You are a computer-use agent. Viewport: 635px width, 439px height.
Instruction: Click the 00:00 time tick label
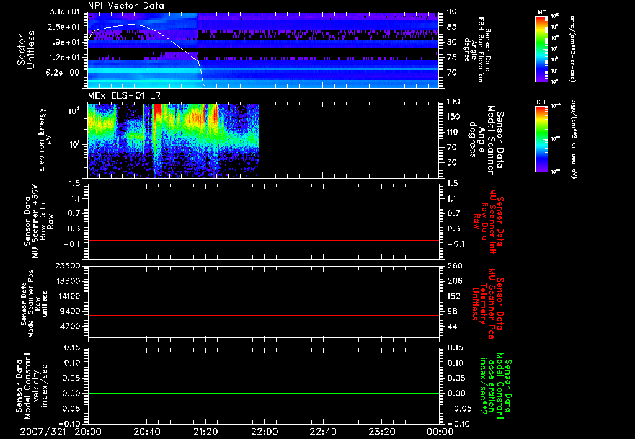click(x=440, y=432)
